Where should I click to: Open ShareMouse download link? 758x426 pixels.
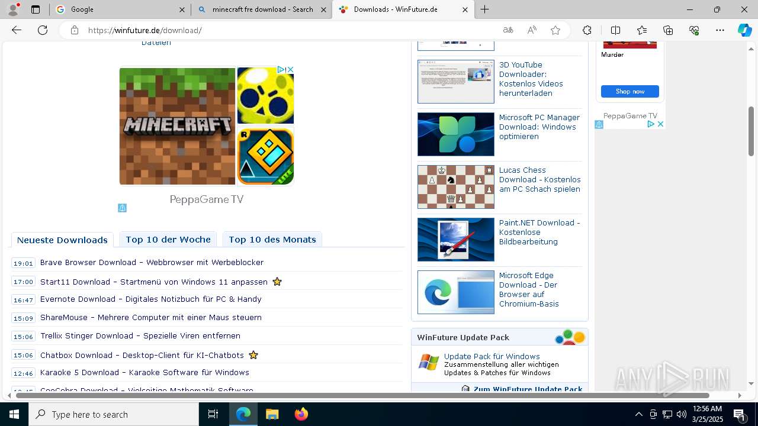[151, 317]
